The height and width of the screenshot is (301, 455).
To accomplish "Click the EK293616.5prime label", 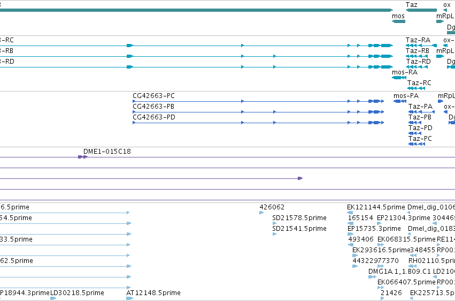I will (x=381, y=250).
